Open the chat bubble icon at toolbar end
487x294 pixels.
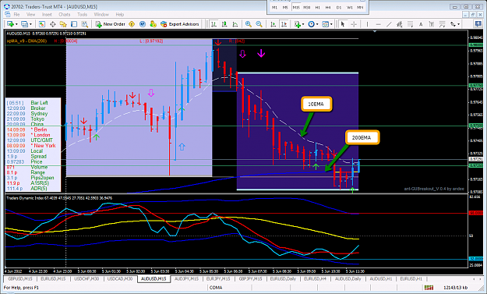pyautogui.click(x=478, y=24)
